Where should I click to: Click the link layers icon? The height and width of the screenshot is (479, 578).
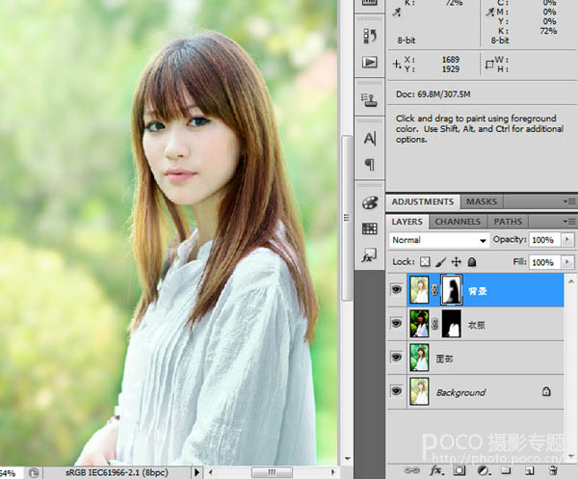411,470
